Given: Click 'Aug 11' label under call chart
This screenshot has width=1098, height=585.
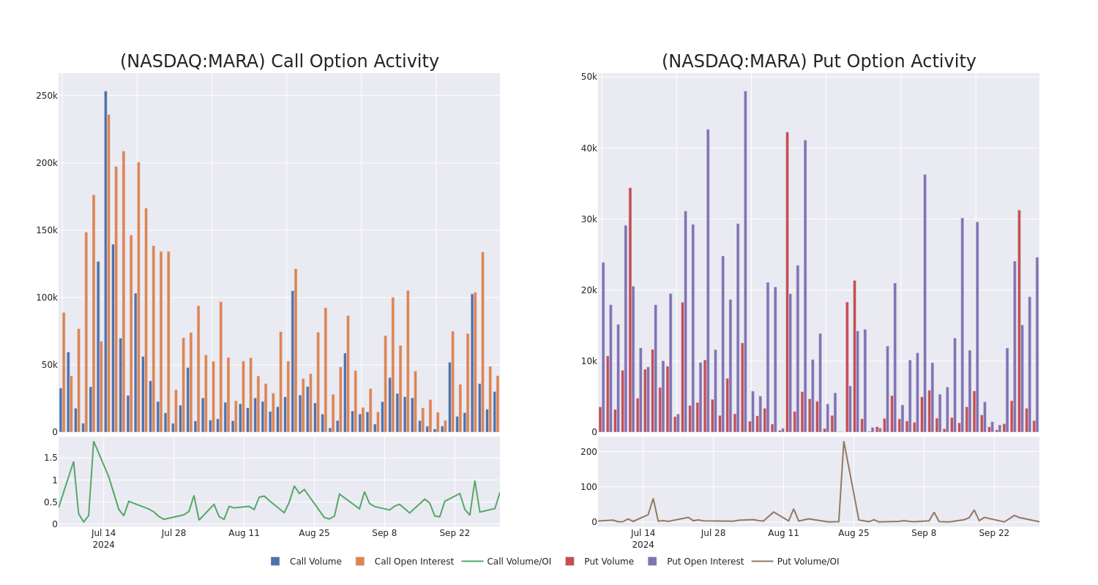Looking at the screenshot, I should click(x=244, y=533).
